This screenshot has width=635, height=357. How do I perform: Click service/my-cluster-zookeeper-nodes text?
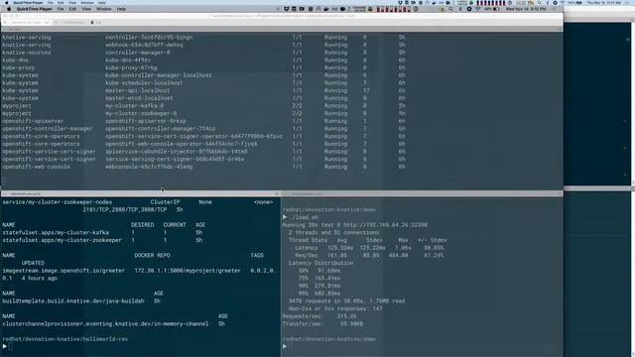(x=58, y=202)
